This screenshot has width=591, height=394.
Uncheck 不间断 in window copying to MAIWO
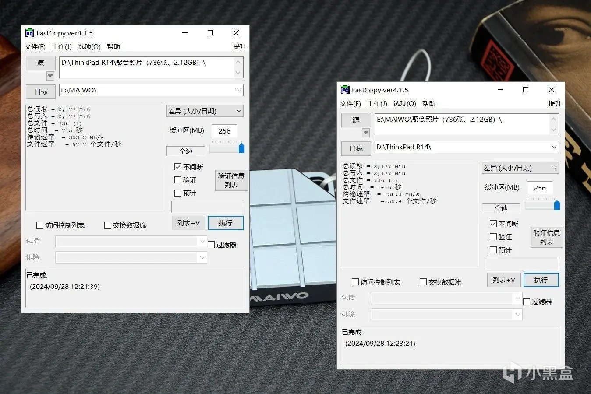tap(178, 167)
